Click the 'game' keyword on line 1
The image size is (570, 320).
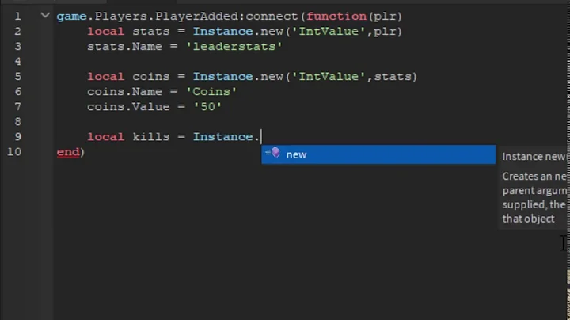(71, 17)
